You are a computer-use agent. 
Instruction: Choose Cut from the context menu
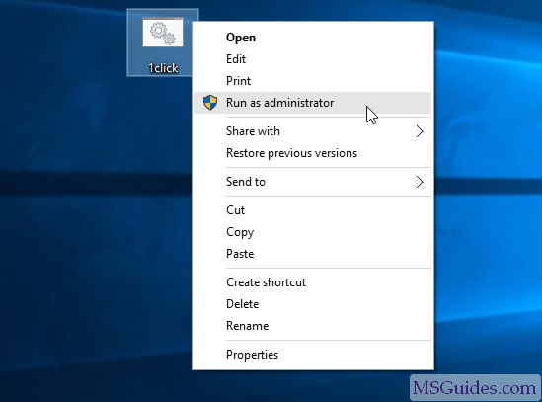click(313, 210)
